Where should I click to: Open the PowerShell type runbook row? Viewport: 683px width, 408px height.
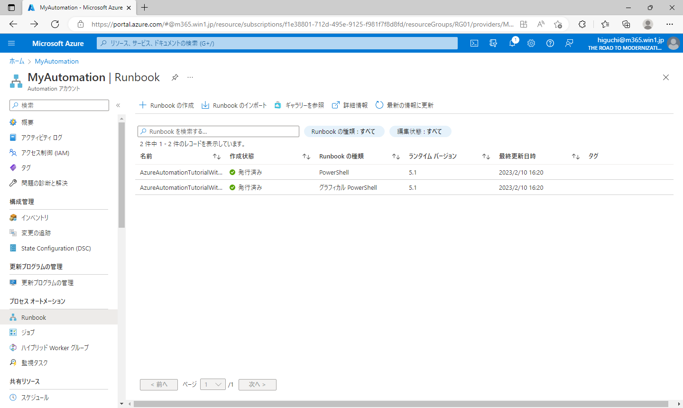[404, 172]
